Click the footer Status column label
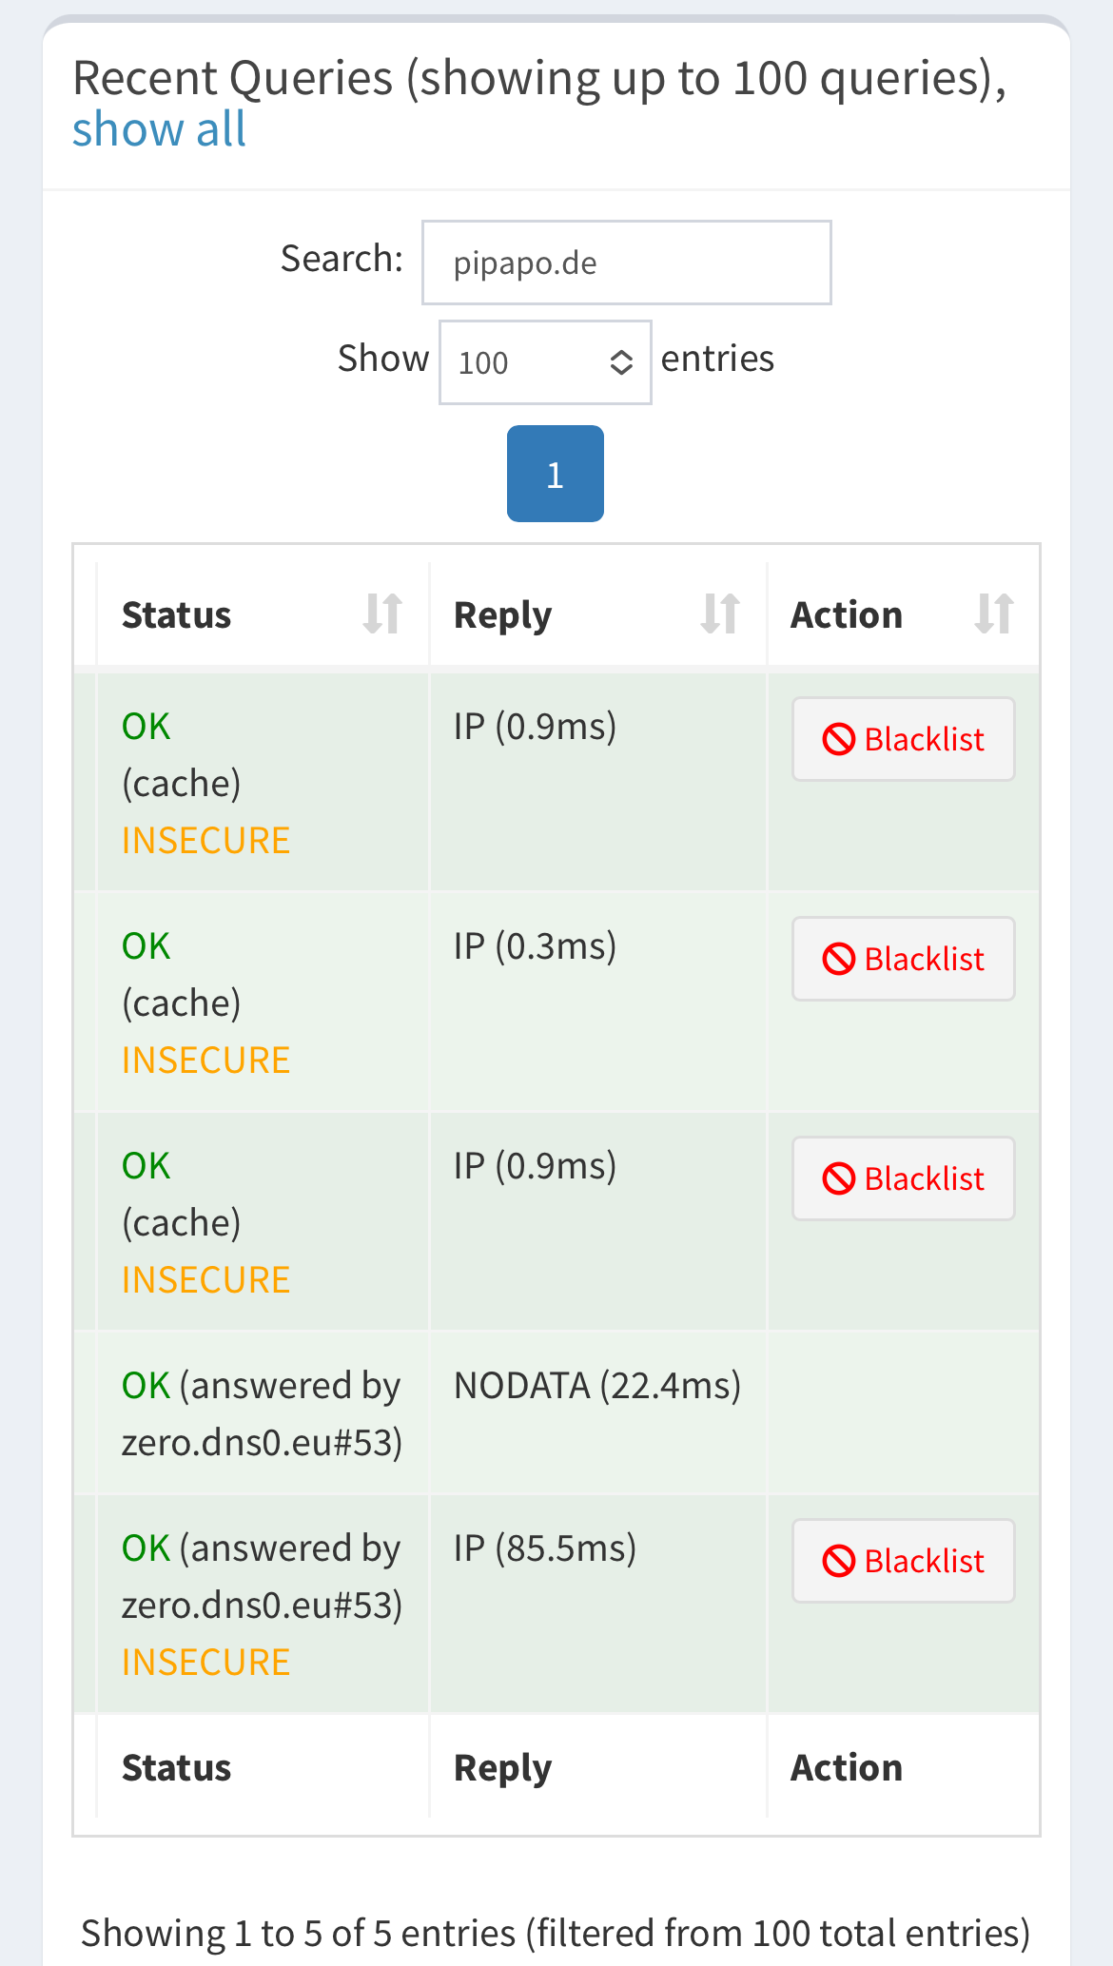 [x=176, y=1768]
